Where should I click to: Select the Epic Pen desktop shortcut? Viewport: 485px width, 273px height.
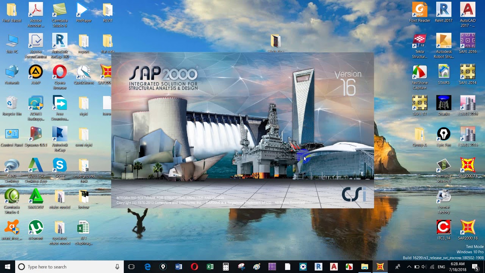tap(443, 136)
